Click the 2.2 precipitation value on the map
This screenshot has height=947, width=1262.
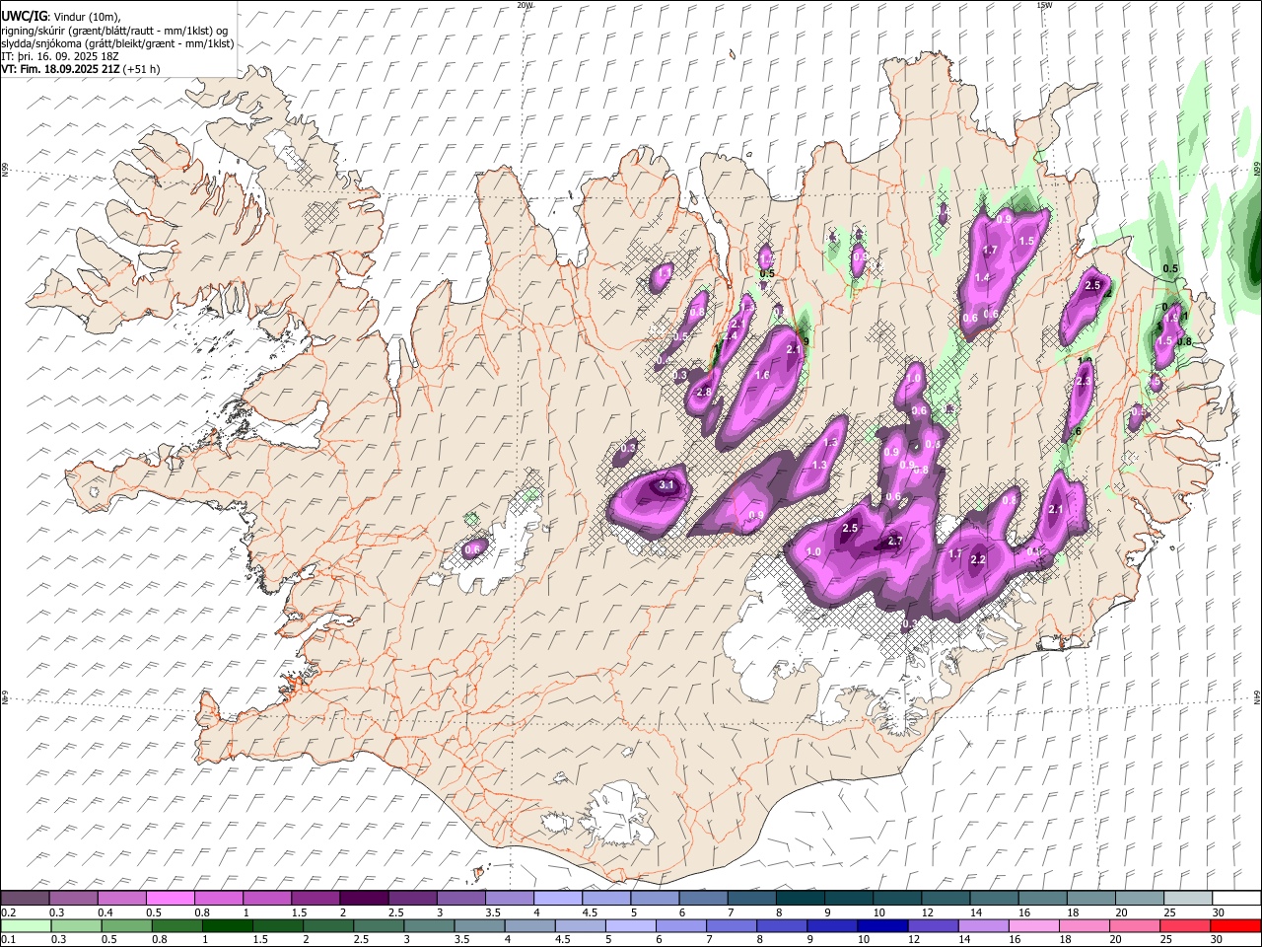point(978,559)
